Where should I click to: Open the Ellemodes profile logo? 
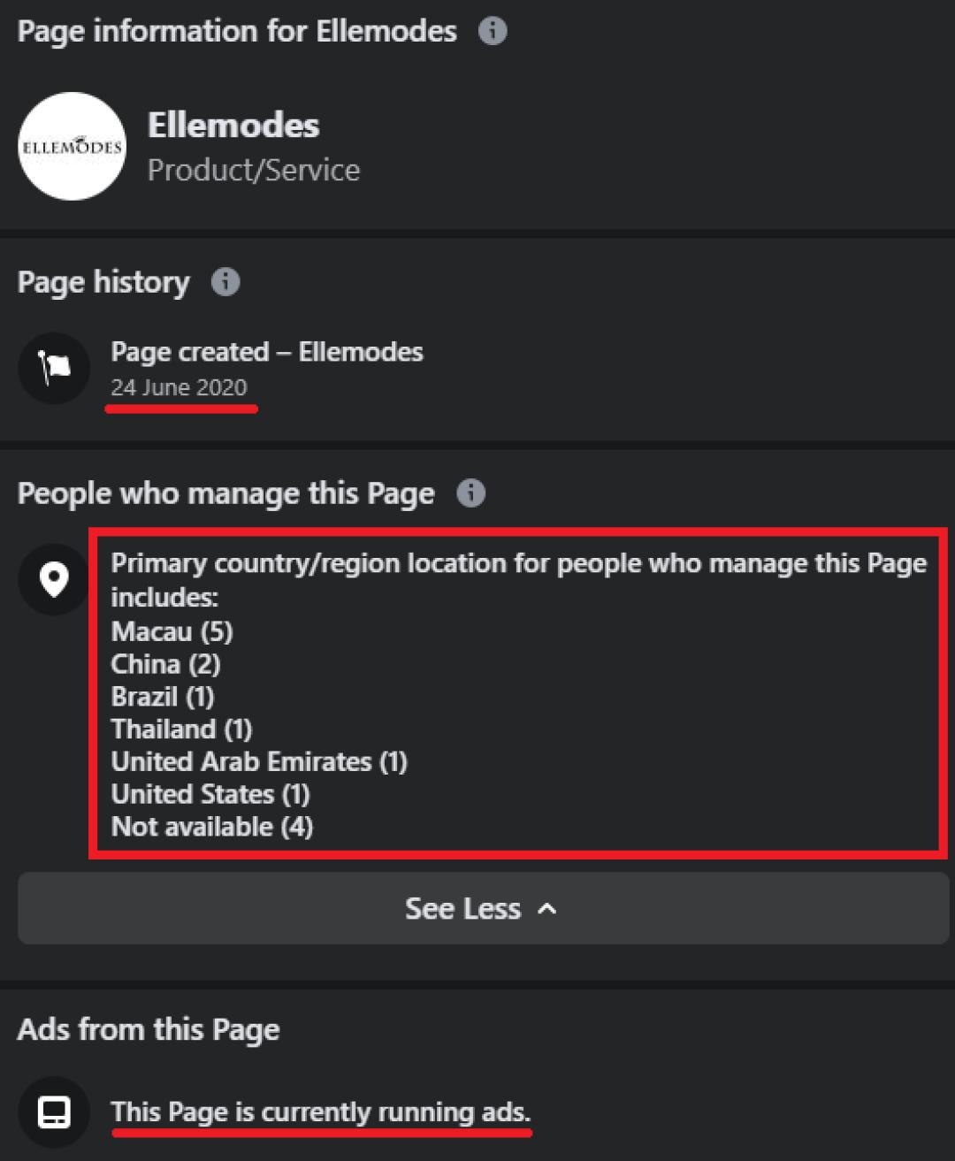[x=72, y=147]
